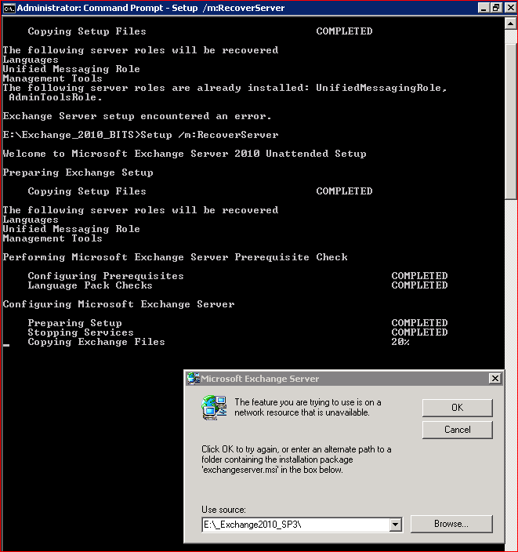This screenshot has width=518, height=552.
Task: Click the 'Use source:' label
Action: pyautogui.click(x=223, y=510)
